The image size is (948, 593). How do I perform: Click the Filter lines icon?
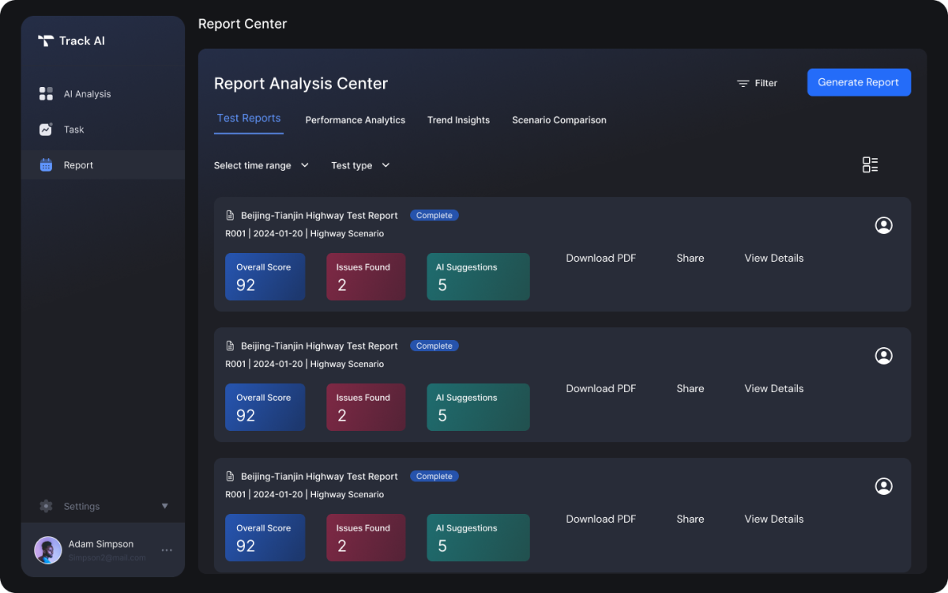(x=743, y=83)
